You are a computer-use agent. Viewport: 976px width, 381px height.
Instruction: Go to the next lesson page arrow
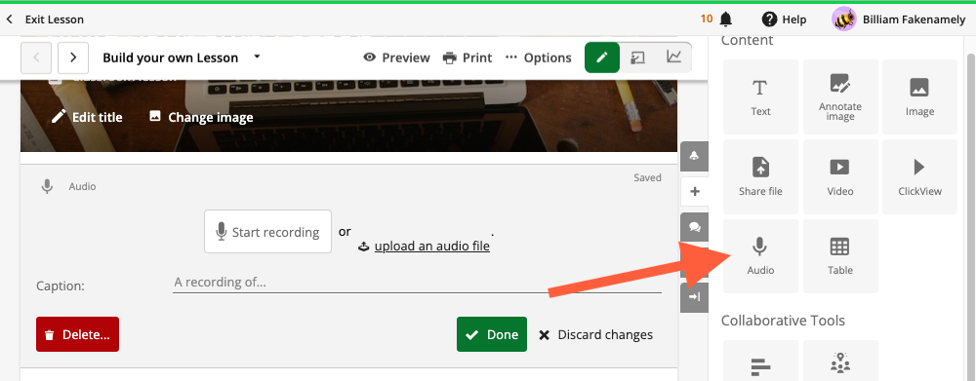tap(73, 57)
